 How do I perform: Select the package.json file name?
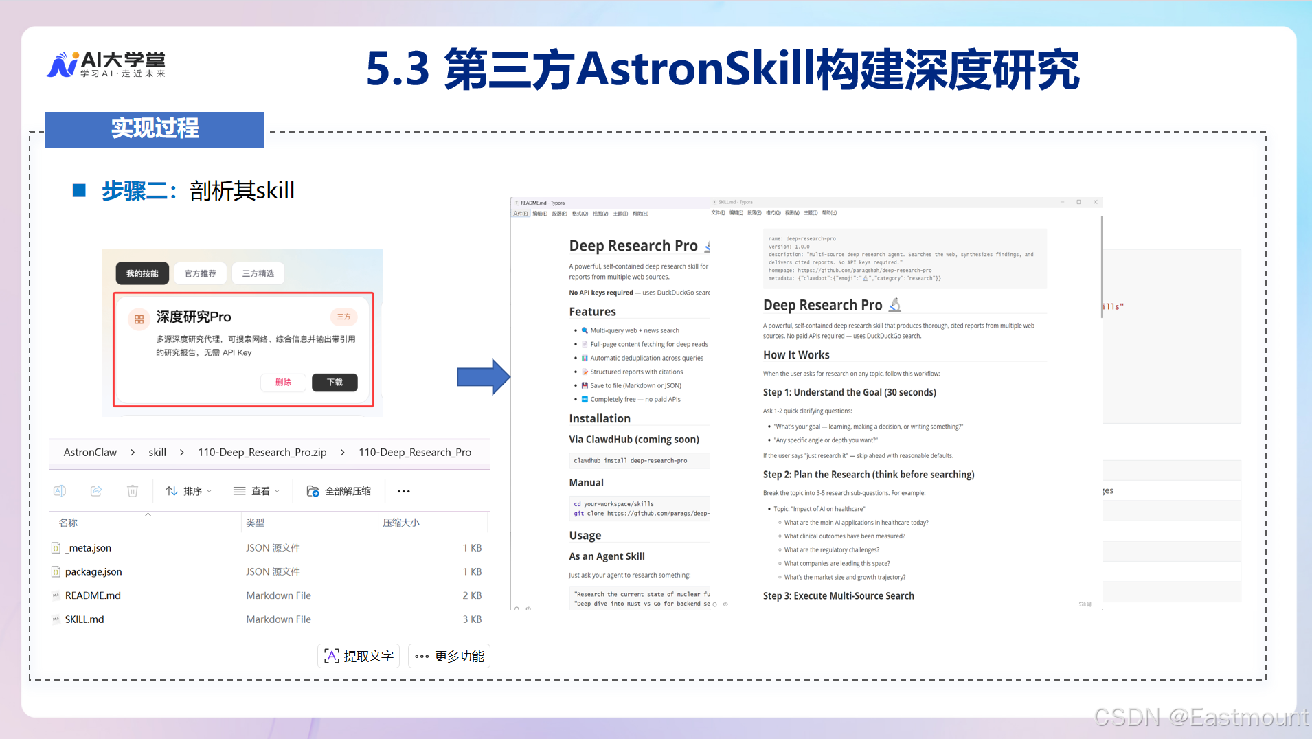point(93,571)
